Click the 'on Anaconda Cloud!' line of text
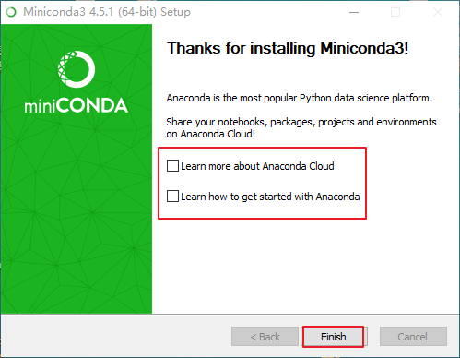Screen dimensions: 460x358 [x=211, y=134]
